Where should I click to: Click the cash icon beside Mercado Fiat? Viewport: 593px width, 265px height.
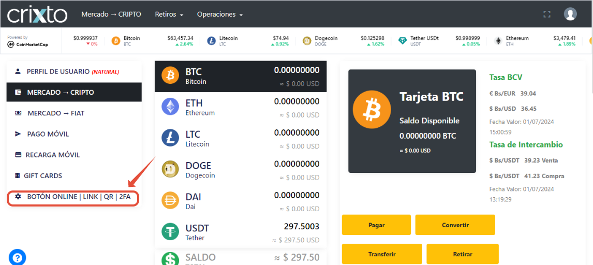[18, 113]
